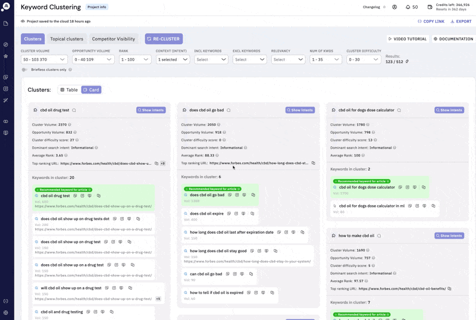The height and width of the screenshot is (320, 476).
Task: Open the Excl Keywords select
Action: tap(249, 59)
